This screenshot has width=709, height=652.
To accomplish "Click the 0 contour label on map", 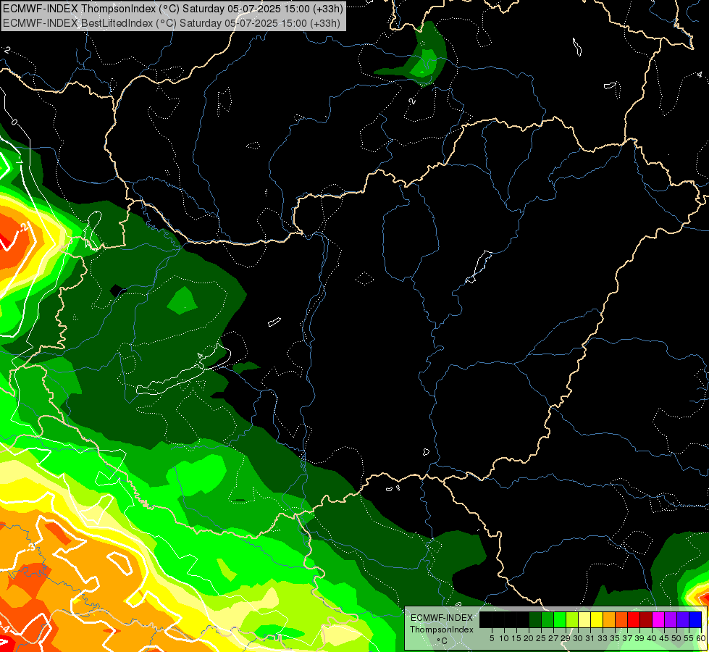I will (14, 122).
